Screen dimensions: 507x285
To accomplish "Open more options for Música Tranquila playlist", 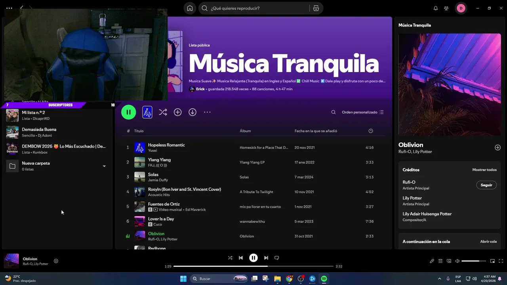I will coord(207,112).
